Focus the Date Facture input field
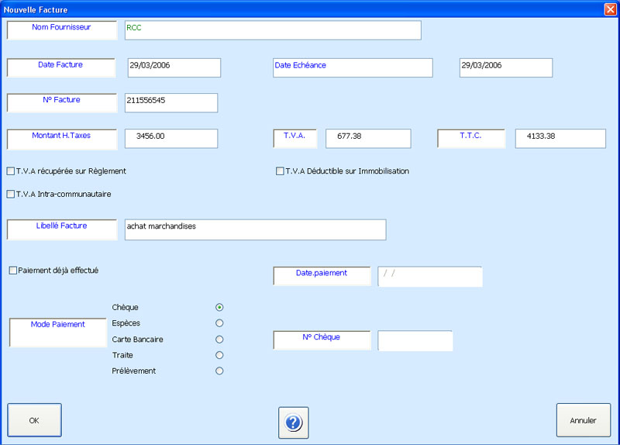Screen dimensions: 620x445 174,67
